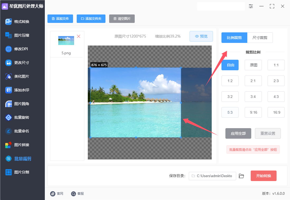Click the 版本: v1.6.0.0 version text
Image resolution: width=290 pixels, height=200 pixels.
[273, 193]
